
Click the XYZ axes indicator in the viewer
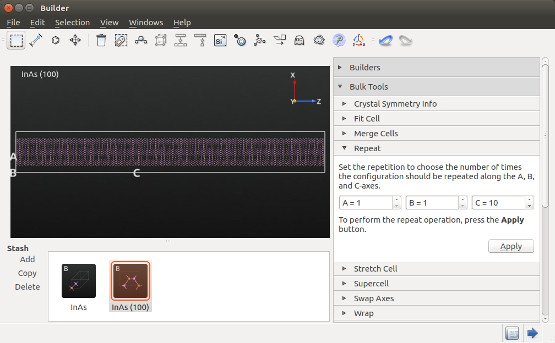(305, 88)
